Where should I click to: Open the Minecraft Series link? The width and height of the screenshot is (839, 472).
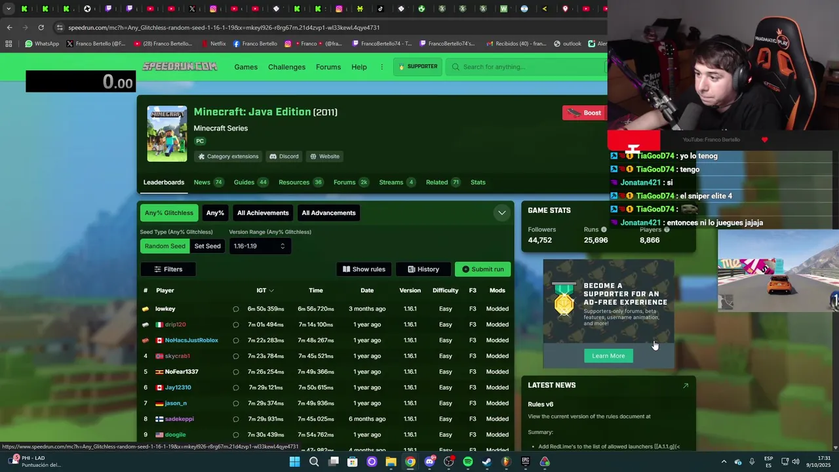pyautogui.click(x=220, y=128)
